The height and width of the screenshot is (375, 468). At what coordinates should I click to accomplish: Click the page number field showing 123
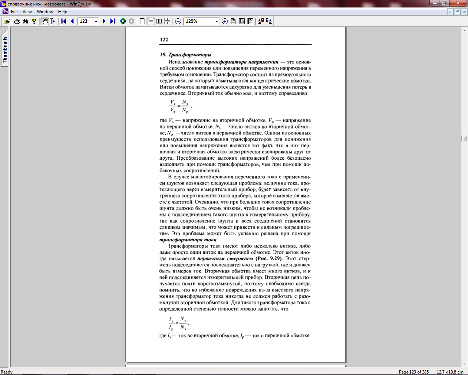point(86,21)
